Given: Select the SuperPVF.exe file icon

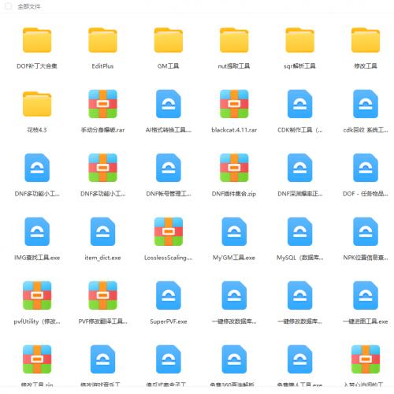Looking at the screenshot, I should coord(169,295).
